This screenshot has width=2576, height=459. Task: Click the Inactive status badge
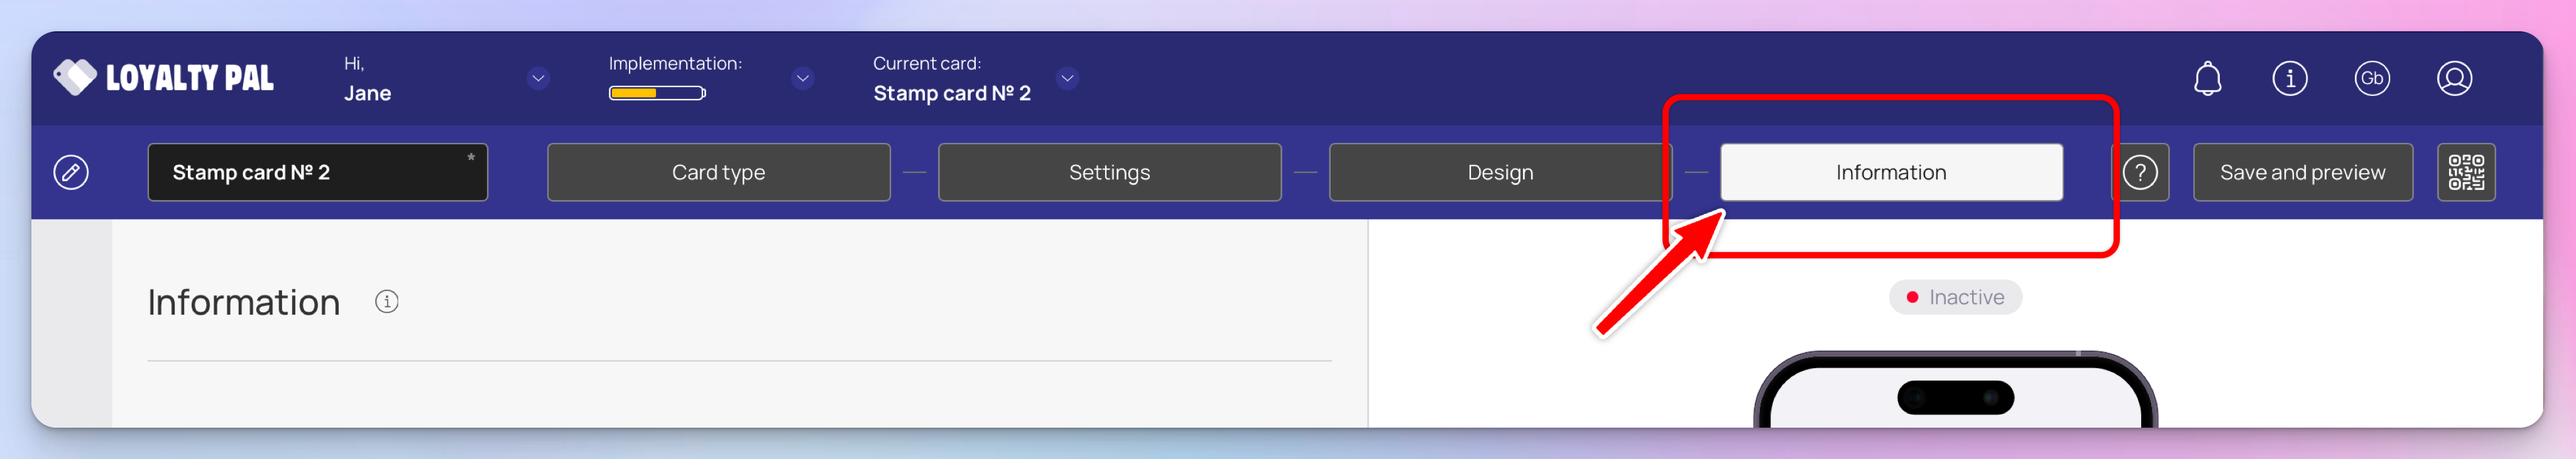[x=1954, y=297]
